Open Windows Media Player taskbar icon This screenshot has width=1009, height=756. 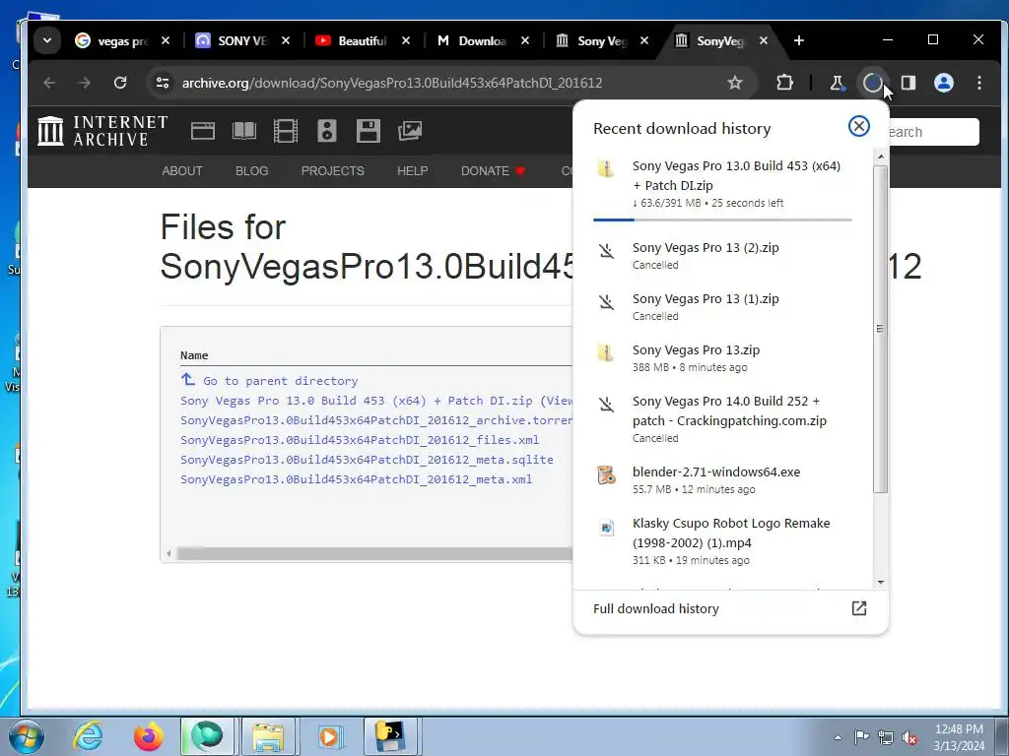(329, 736)
